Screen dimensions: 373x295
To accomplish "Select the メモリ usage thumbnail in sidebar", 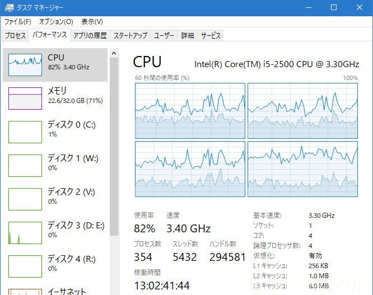I will [25, 99].
